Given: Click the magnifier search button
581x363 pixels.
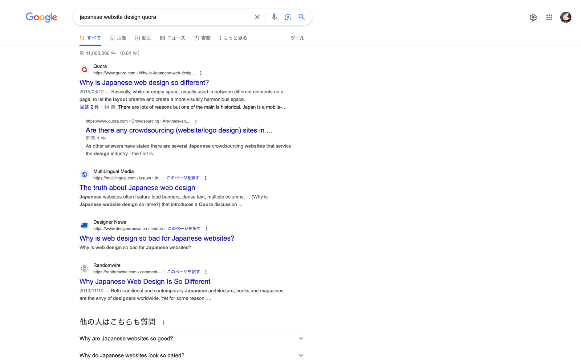Looking at the screenshot, I should point(301,17).
